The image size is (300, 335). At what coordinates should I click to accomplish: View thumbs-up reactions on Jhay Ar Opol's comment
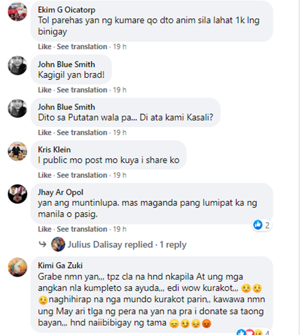[x=262, y=225]
